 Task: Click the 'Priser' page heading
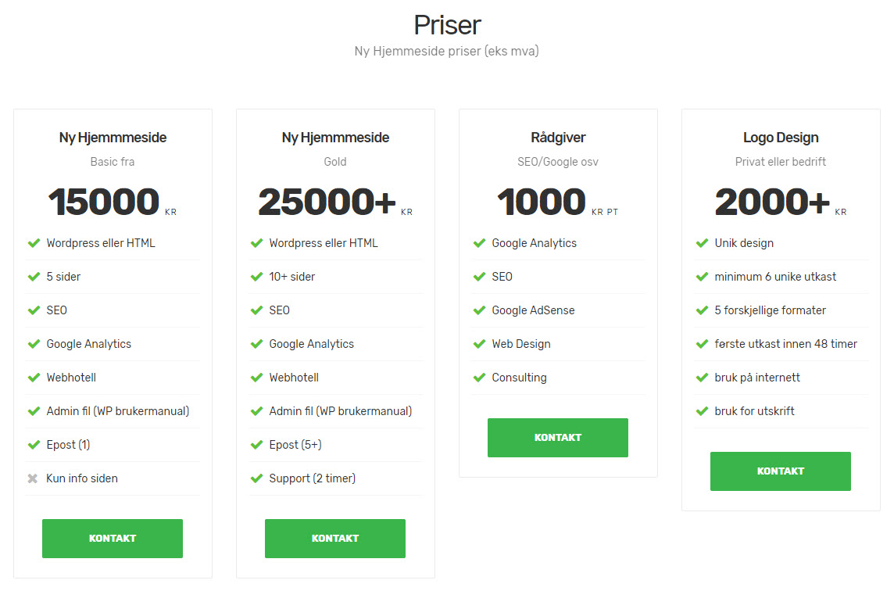click(447, 25)
